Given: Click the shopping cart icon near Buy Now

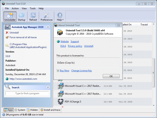Looking at the screenshot, I should 58,70.
